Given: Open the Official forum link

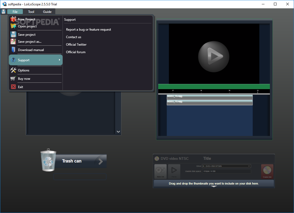Looking at the screenshot, I should pyautogui.click(x=75, y=52).
